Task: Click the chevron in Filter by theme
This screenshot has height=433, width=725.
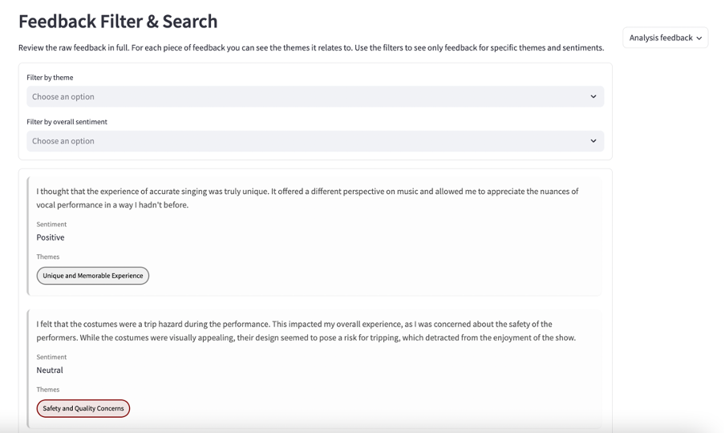Action: click(x=593, y=97)
